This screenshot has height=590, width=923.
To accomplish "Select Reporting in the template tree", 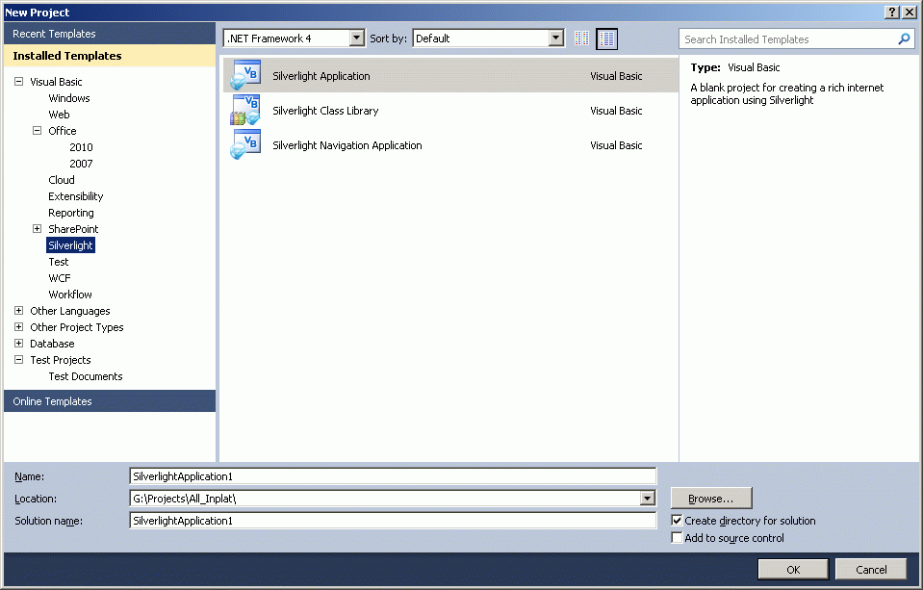I will (x=70, y=213).
